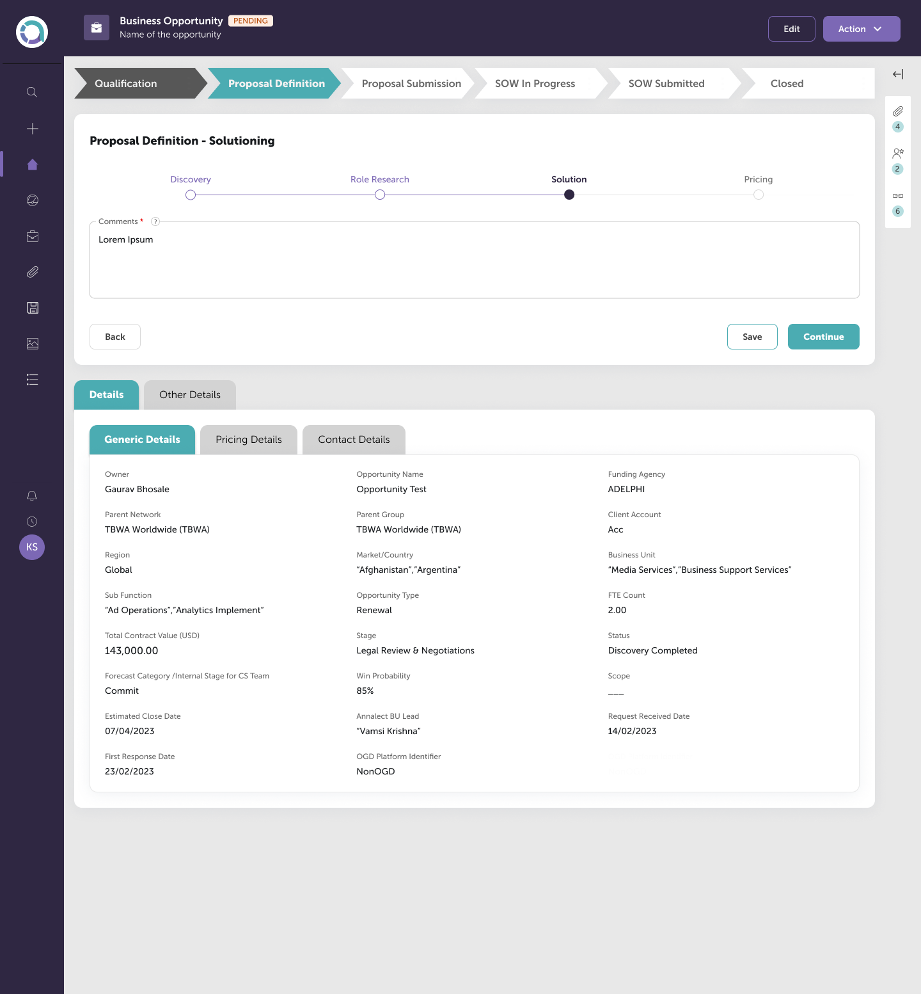This screenshot has height=994, width=921.
Task: Click into the Comments text field
Action: (x=474, y=262)
